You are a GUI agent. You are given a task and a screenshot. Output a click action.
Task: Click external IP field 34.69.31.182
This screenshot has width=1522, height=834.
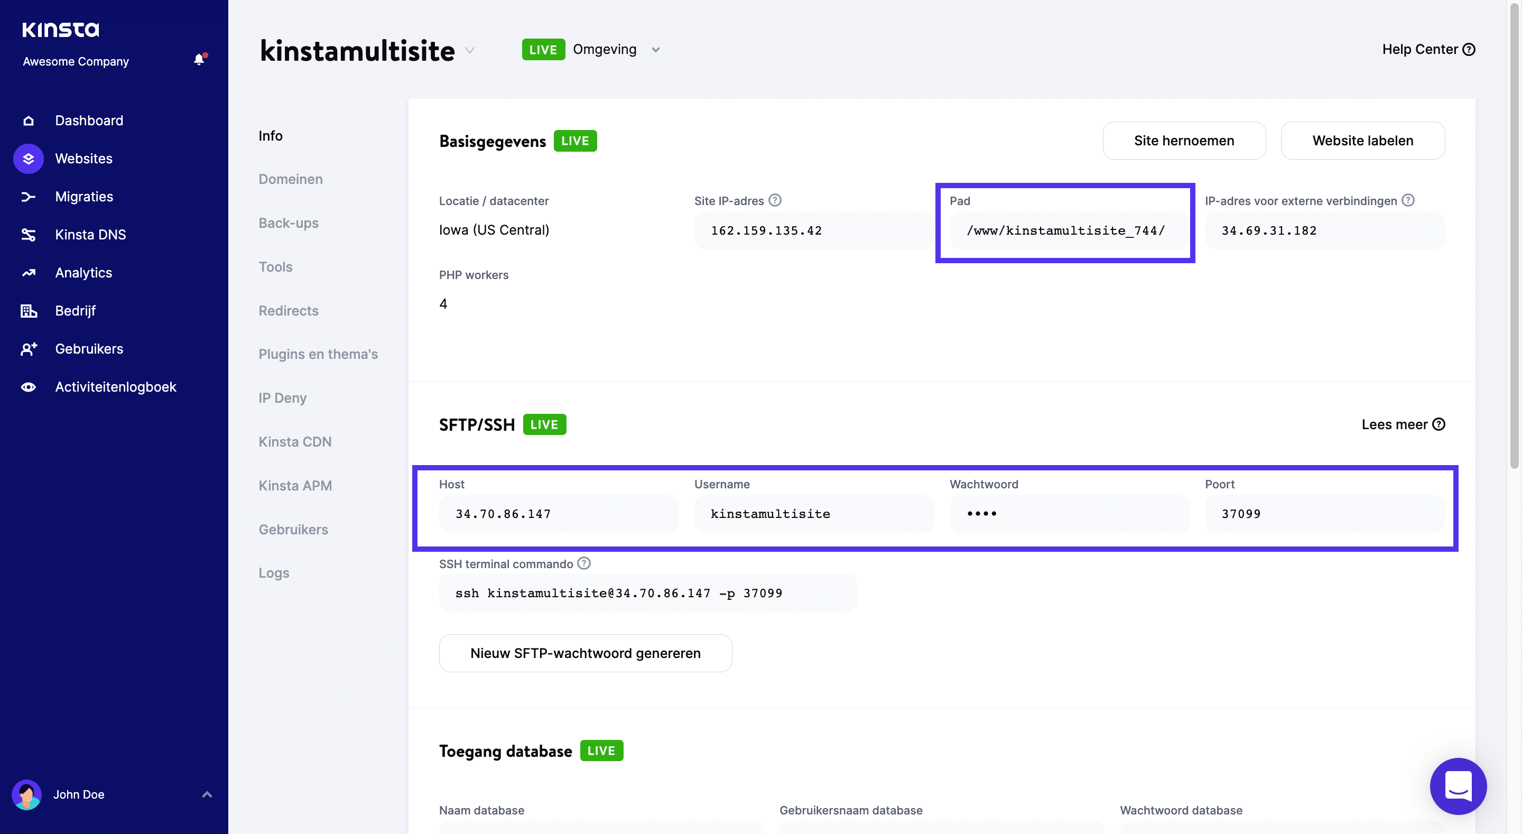[1324, 230]
